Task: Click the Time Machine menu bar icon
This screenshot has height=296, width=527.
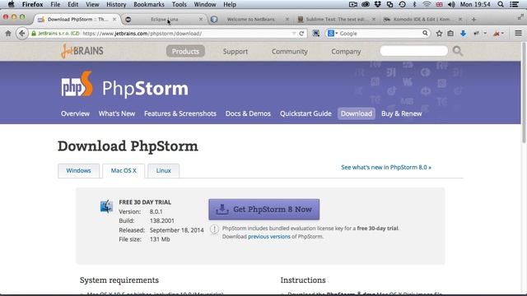Action: coord(402,4)
